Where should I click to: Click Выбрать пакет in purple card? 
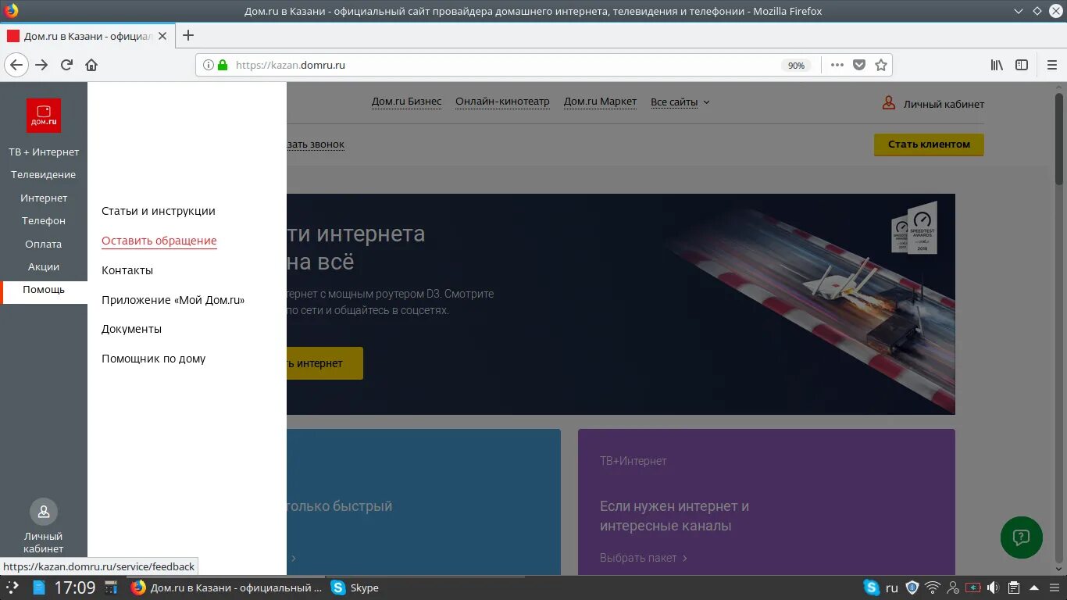(644, 558)
